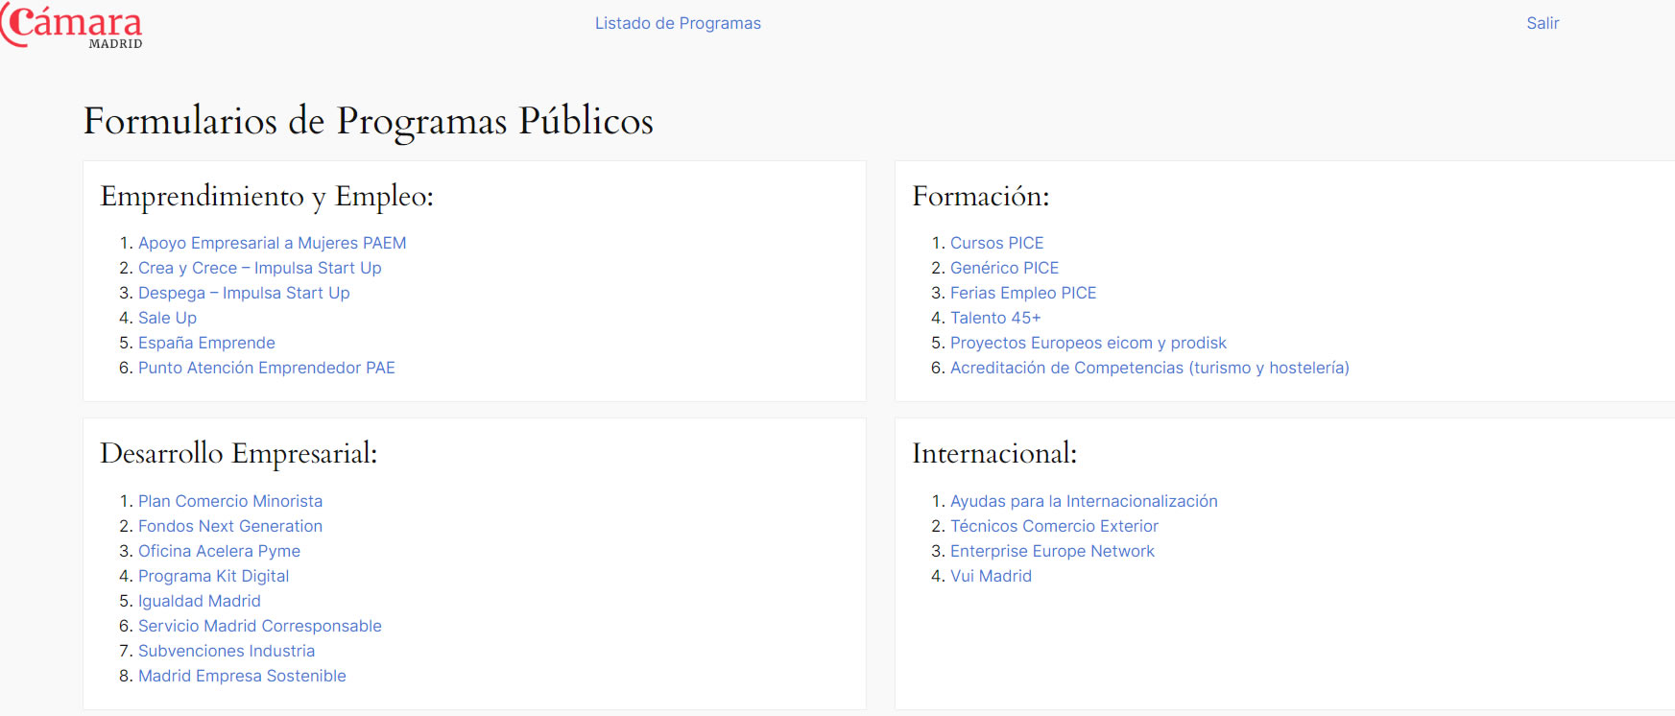Screen dimensions: 1675x716
Task: Click the Emprendimiento y Empleo section heading
Action: (267, 197)
